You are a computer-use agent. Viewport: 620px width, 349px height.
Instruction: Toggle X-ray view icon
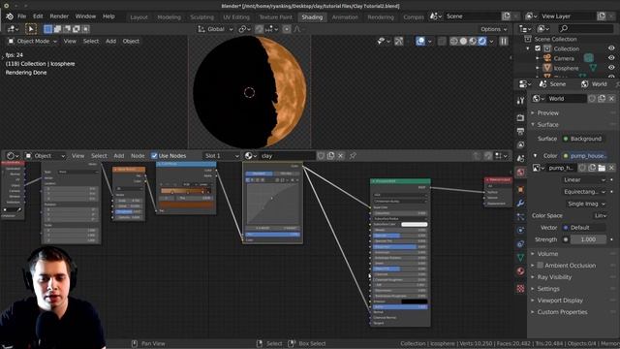[x=442, y=41]
